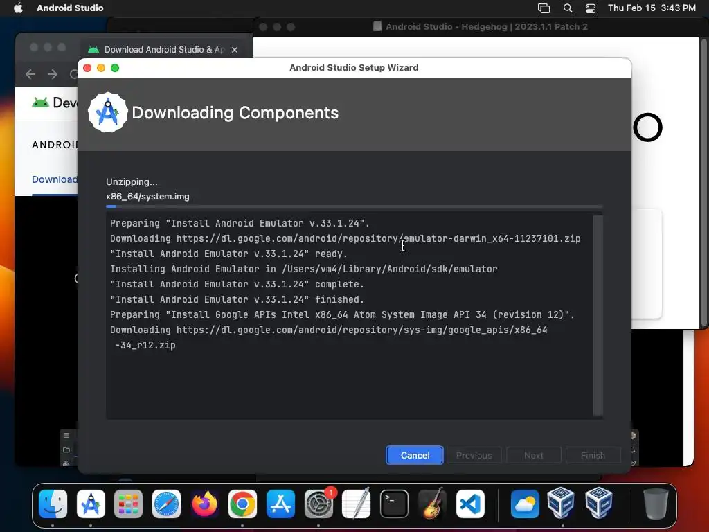Open Android Studio from the dock
This screenshot has width=709, height=532.
tap(91, 504)
